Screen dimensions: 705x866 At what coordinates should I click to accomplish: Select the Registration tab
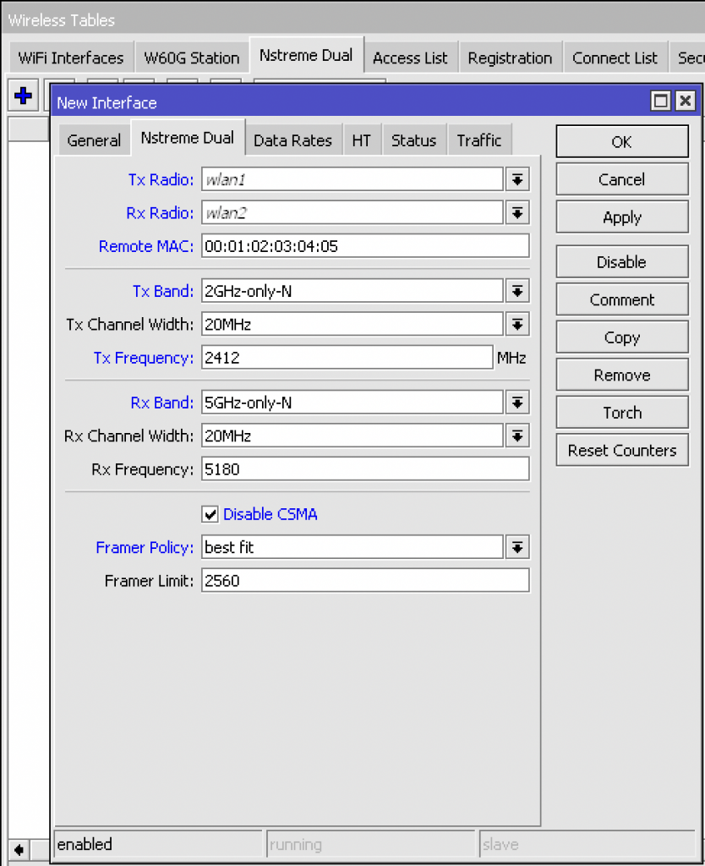(510, 58)
